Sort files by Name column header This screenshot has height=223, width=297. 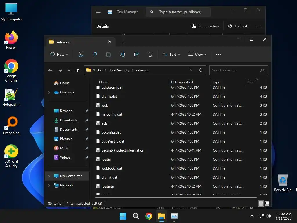pos(104,82)
